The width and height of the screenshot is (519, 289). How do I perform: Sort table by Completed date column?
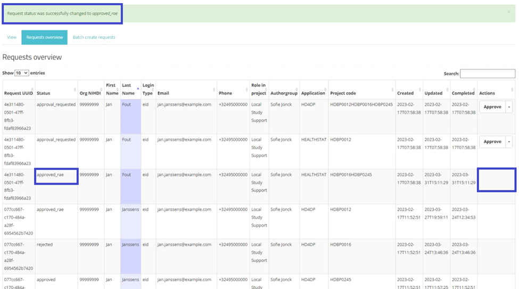click(463, 93)
